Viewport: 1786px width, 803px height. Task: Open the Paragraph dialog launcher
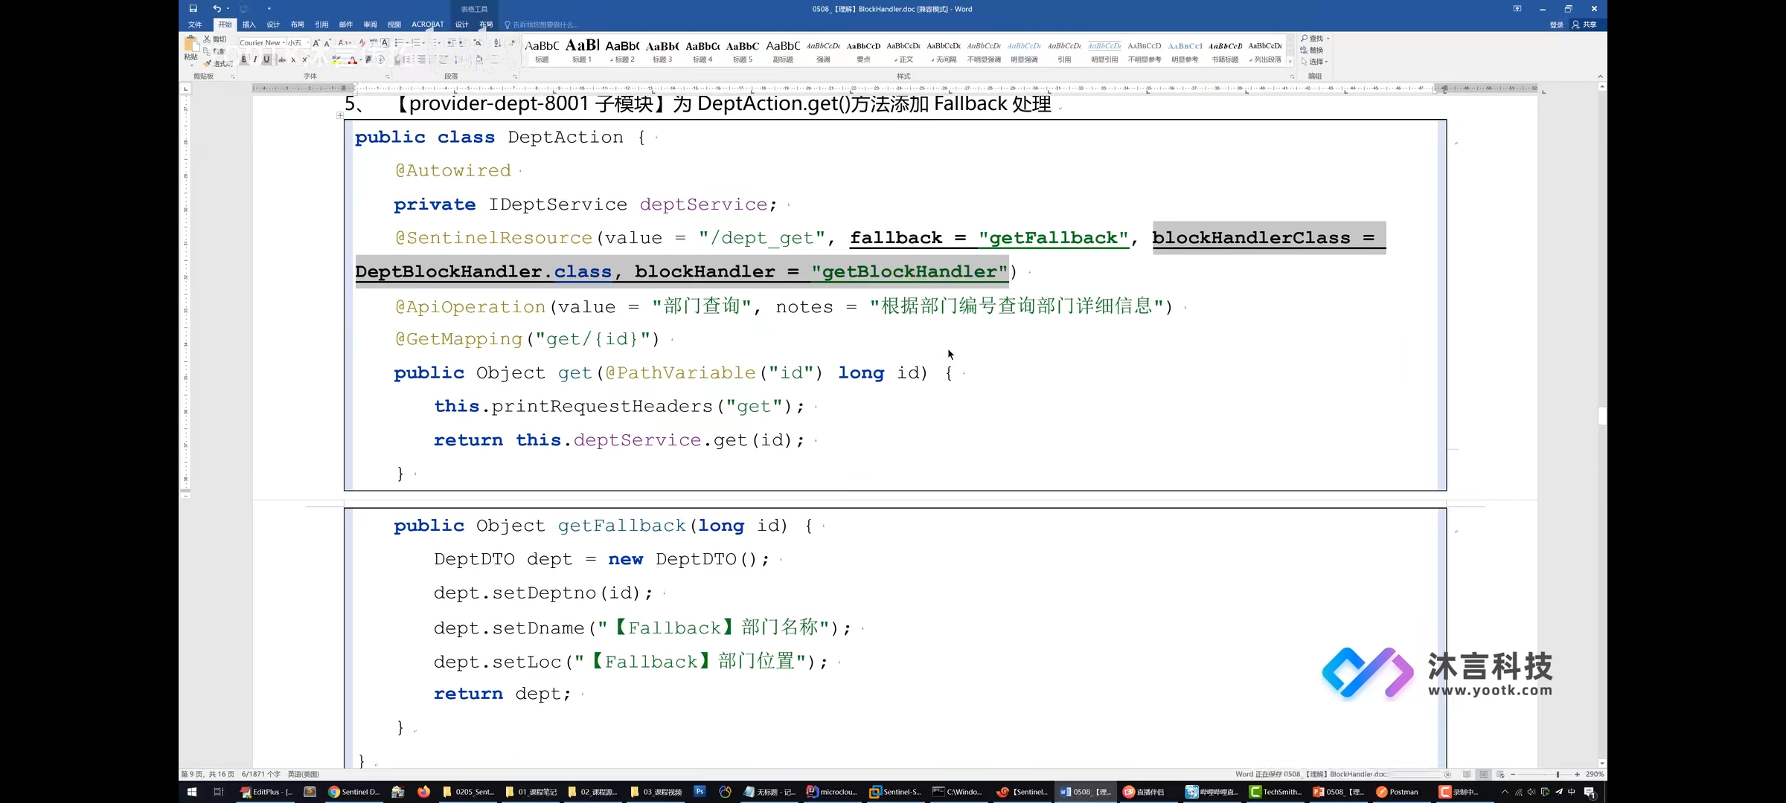[515, 77]
